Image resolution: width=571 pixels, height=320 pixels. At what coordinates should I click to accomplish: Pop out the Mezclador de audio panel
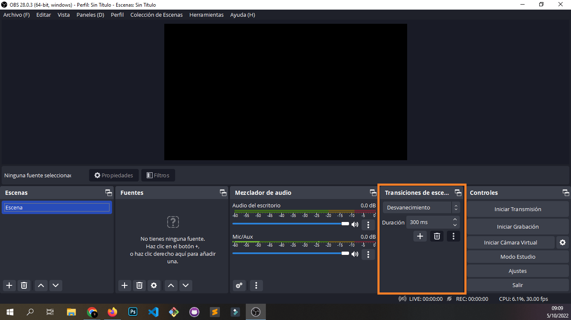(373, 192)
